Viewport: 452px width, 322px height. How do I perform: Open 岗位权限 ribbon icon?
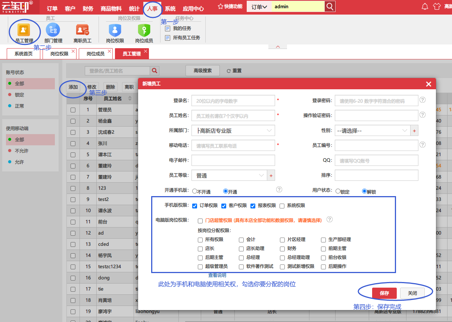coord(115,30)
